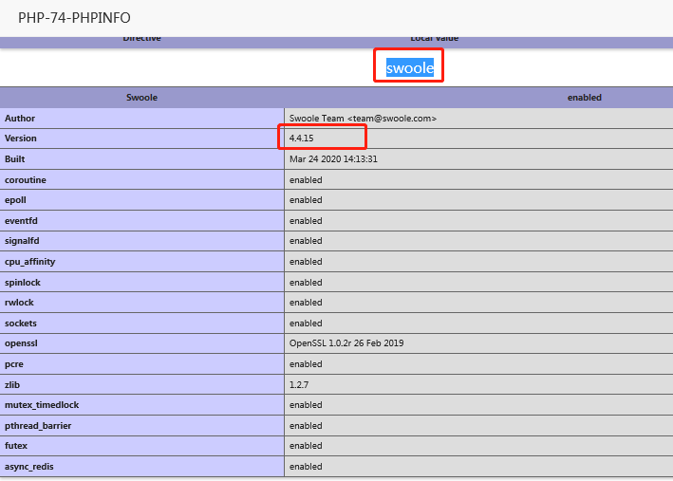Click the enabled value for eventfd

pos(306,220)
